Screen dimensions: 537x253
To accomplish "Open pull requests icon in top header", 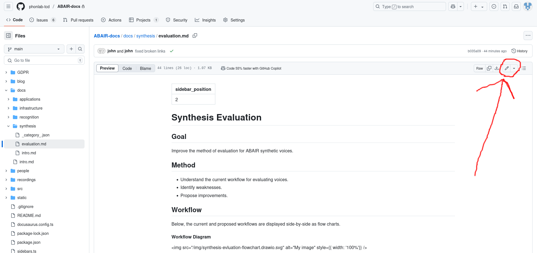I will 505,6.
